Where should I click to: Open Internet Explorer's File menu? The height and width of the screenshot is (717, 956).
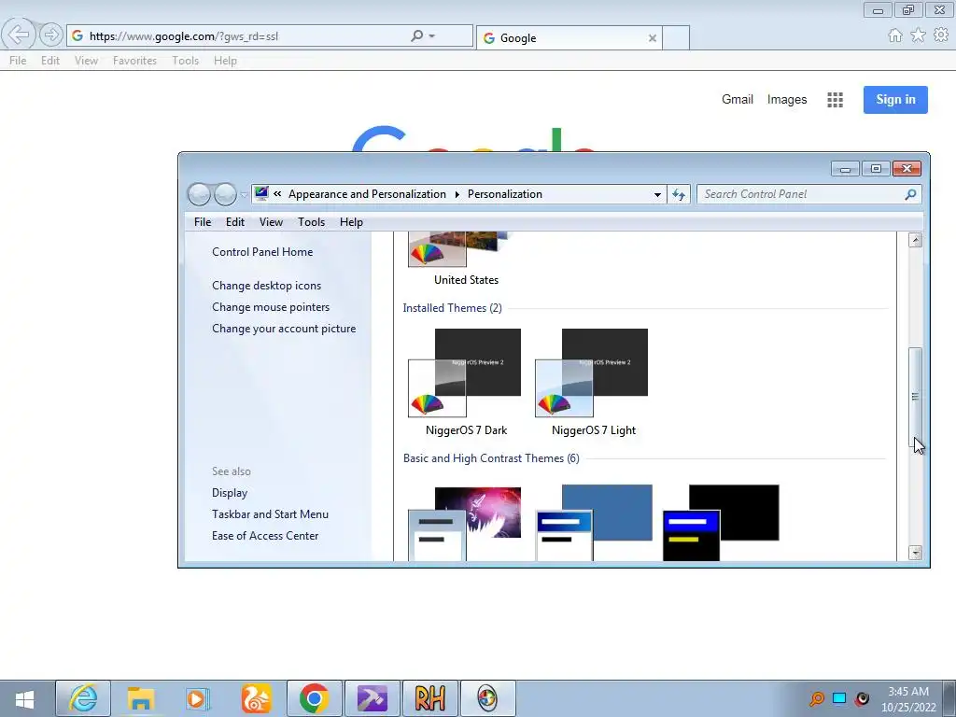(18, 61)
